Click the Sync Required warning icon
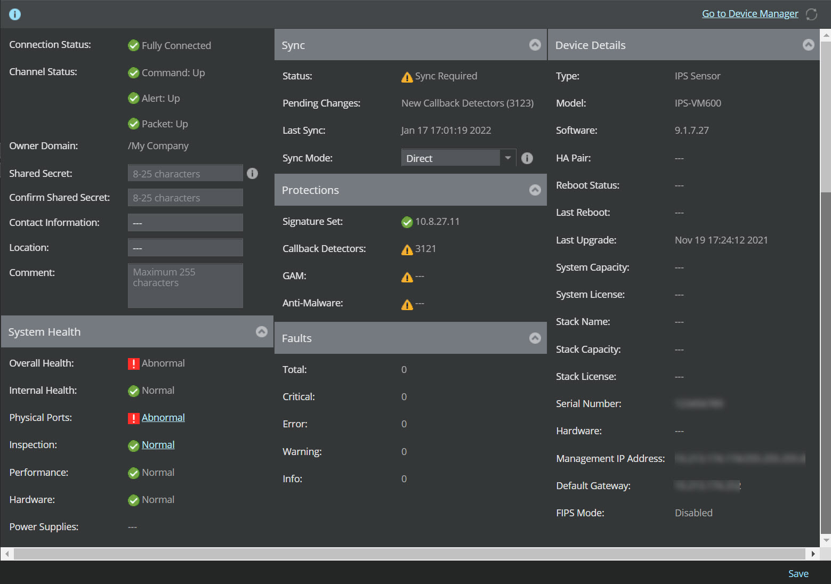Image resolution: width=831 pixels, height=584 pixels. click(x=407, y=77)
